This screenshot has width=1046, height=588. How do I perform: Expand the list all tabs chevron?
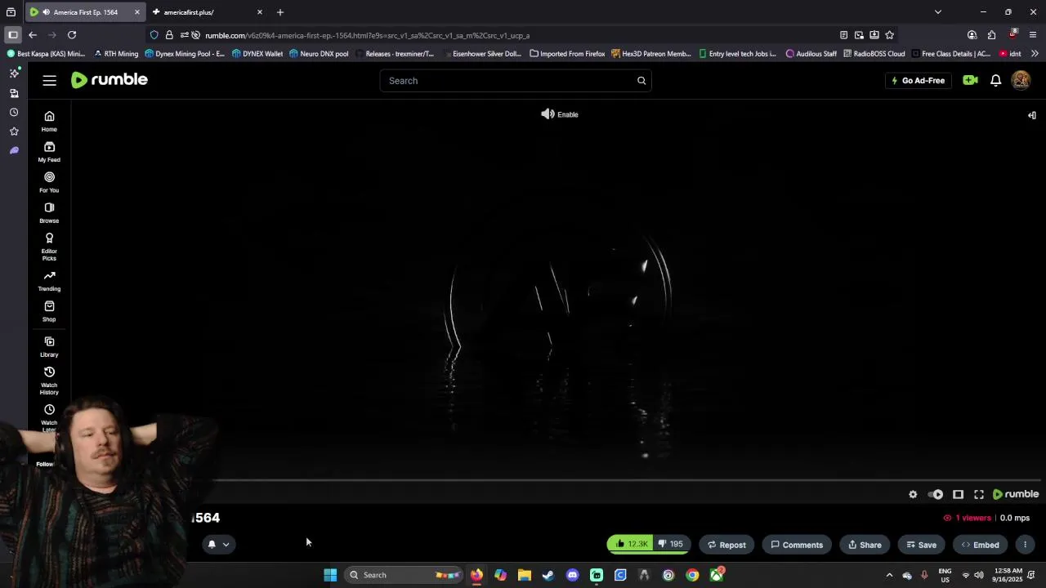[x=937, y=12]
